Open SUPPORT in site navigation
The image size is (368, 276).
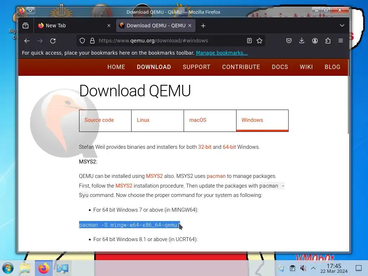197,67
